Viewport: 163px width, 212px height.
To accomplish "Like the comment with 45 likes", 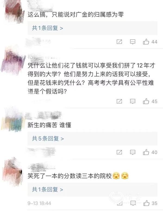I will coord(146,101).
